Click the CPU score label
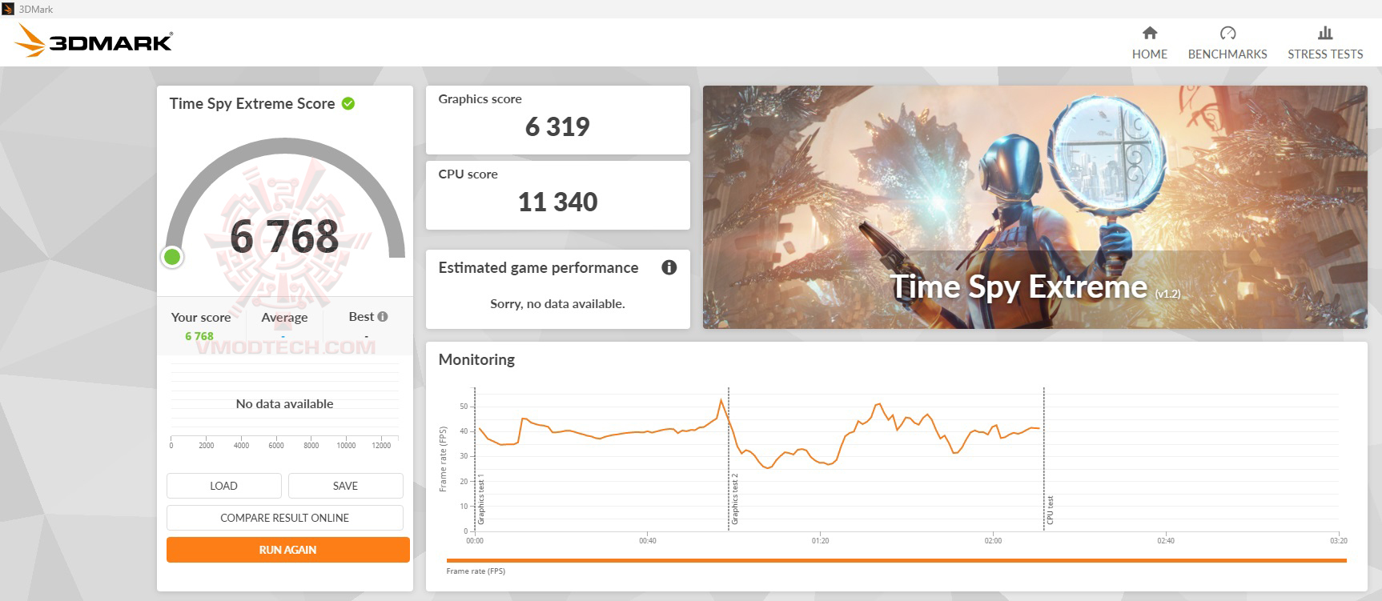Image resolution: width=1382 pixels, height=601 pixels. coord(468,174)
